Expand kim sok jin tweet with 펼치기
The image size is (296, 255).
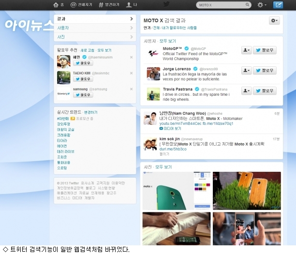click(x=164, y=154)
